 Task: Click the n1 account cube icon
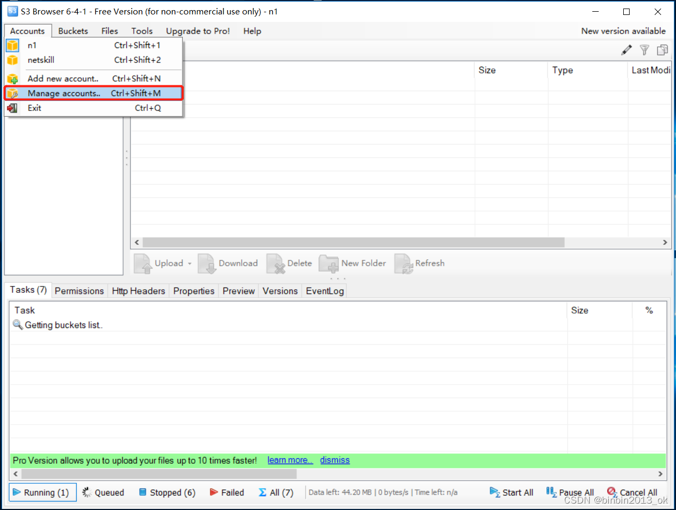pyautogui.click(x=12, y=45)
